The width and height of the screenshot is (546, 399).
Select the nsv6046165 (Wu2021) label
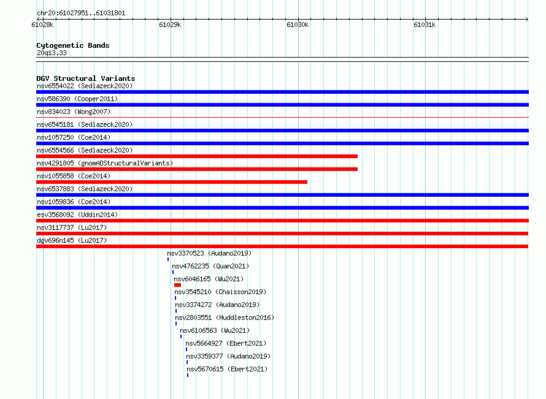point(209,279)
